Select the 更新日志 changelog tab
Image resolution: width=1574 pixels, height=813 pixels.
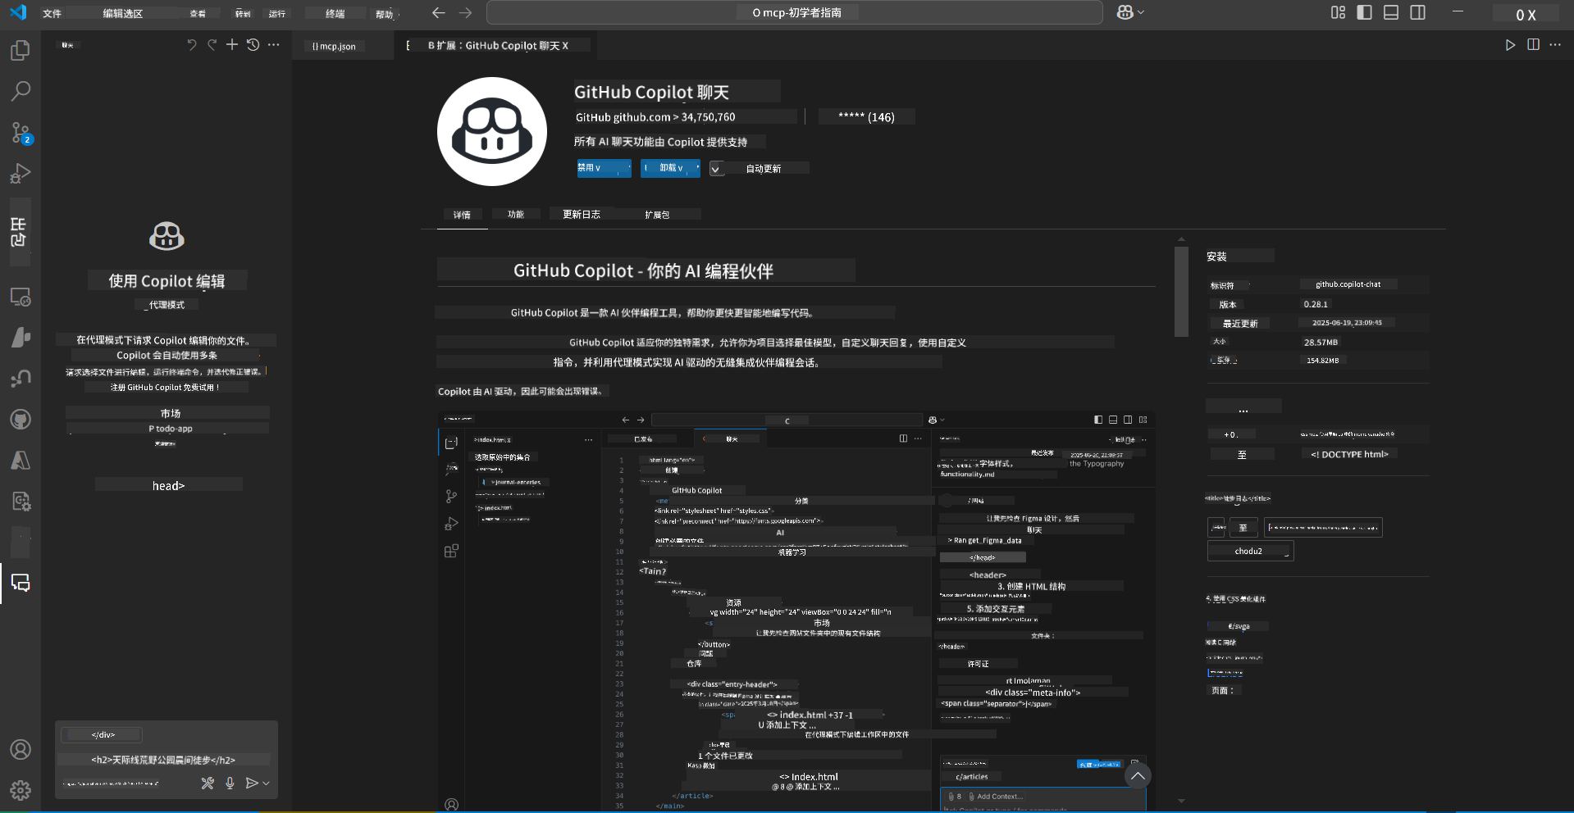pos(582,215)
